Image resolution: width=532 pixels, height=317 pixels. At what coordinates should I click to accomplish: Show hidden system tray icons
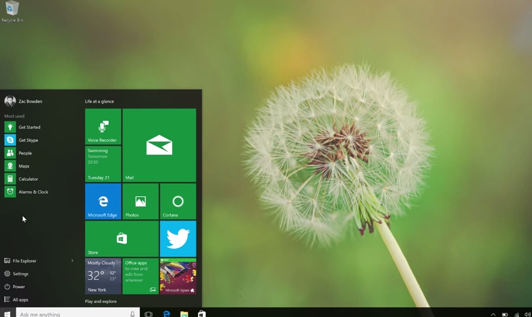click(x=493, y=314)
